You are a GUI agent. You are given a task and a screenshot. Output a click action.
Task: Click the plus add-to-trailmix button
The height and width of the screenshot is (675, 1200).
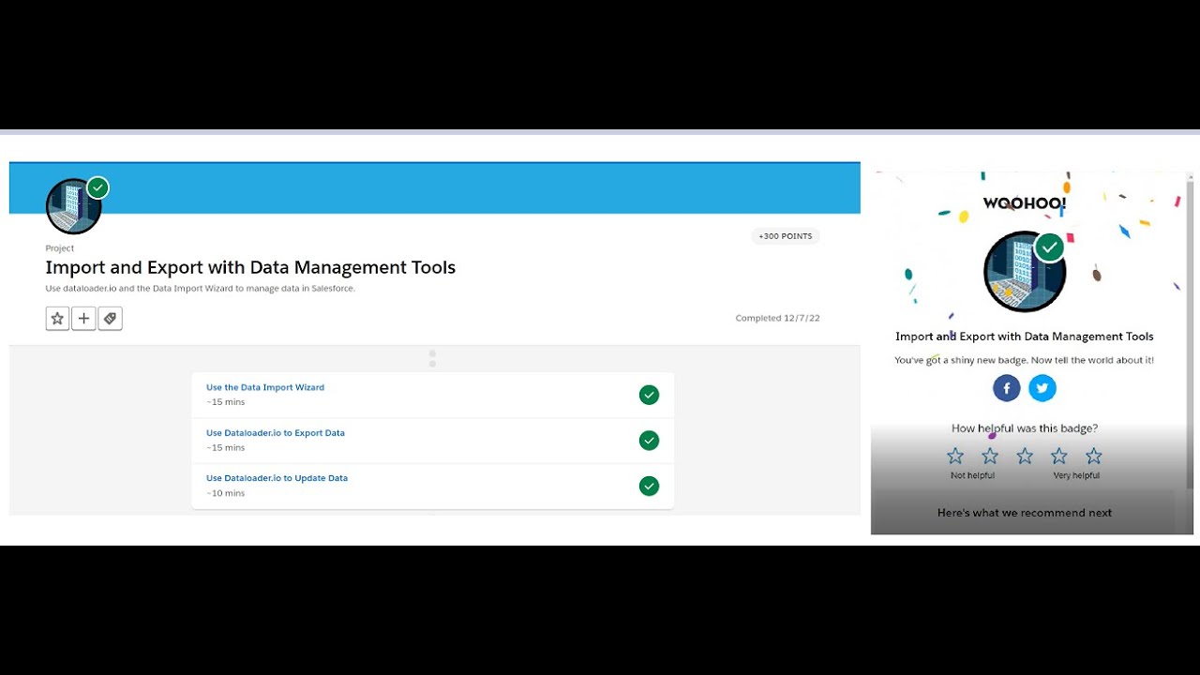(x=83, y=319)
